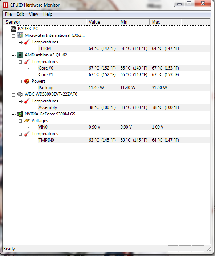Click TMPIN0 max 64 °C (147 °F)
This screenshot has height=256, width=215.
click(165, 140)
